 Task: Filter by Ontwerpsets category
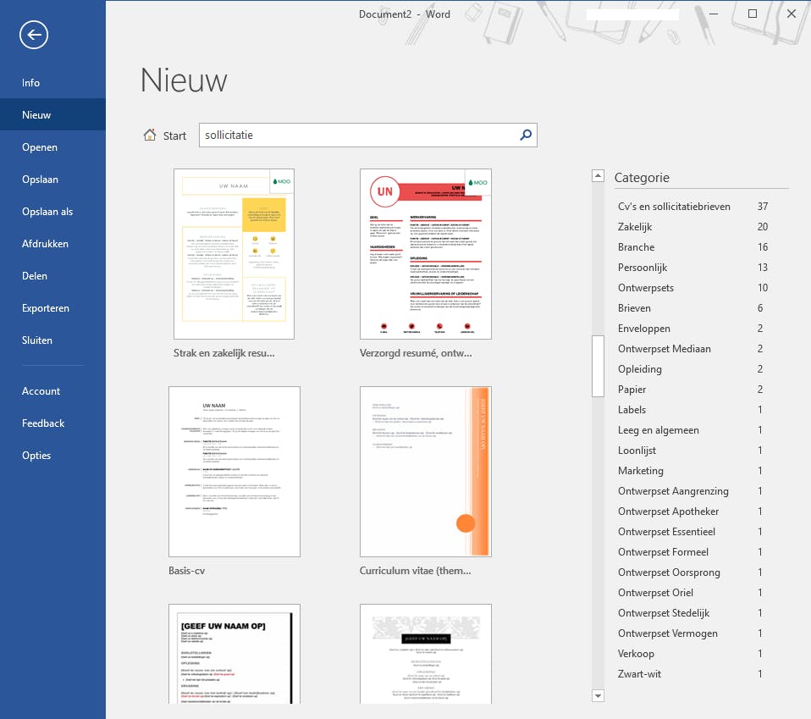coord(693,288)
